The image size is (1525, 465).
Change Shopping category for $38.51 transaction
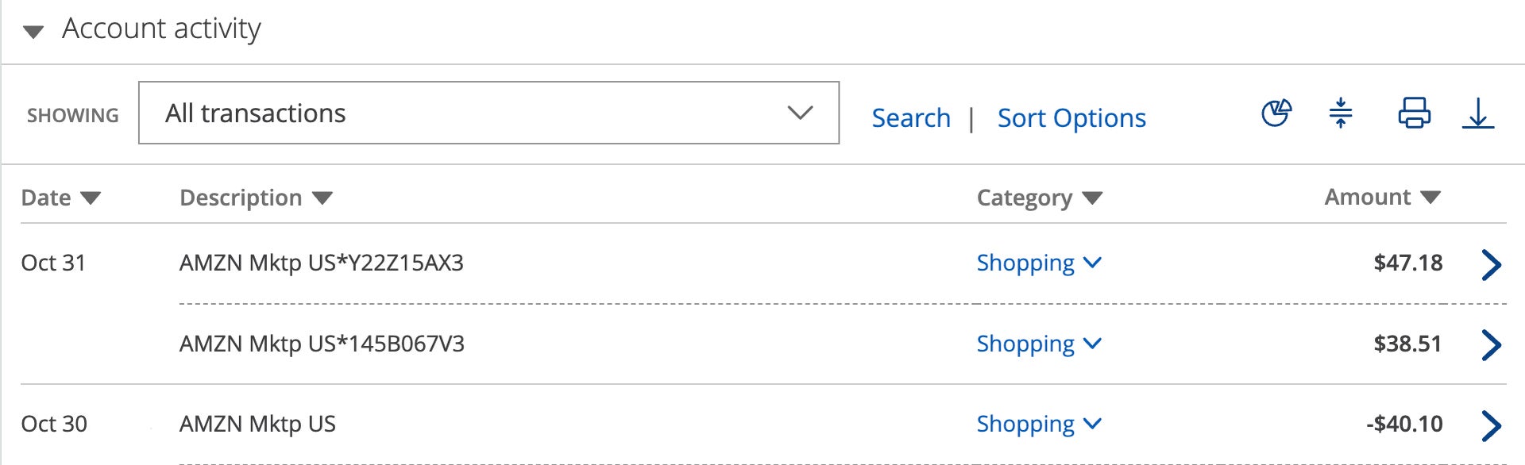click(1038, 344)
